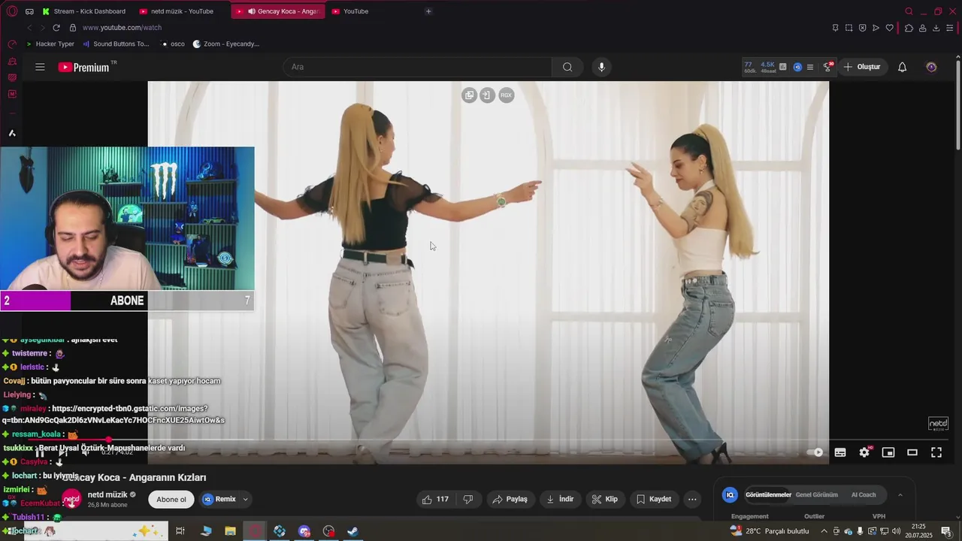Screen dimensions: 962x541
Task: Dislike the video with thumbs down
Action: pos(467,499)
